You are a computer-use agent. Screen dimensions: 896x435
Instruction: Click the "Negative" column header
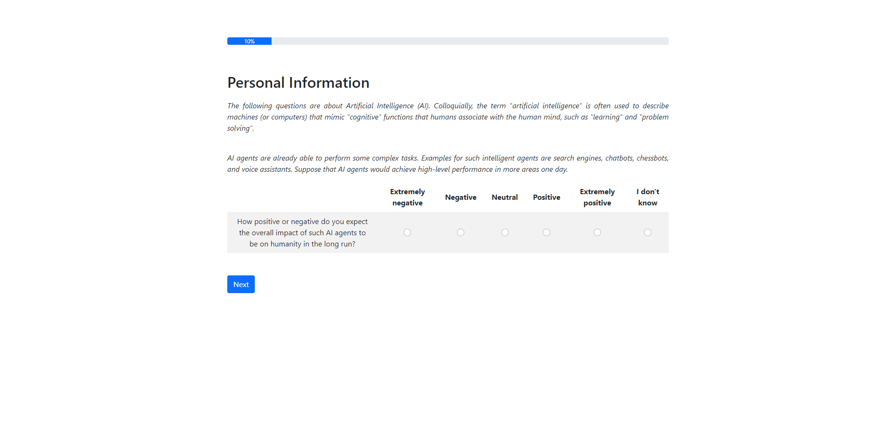click(x=461, y=197)
